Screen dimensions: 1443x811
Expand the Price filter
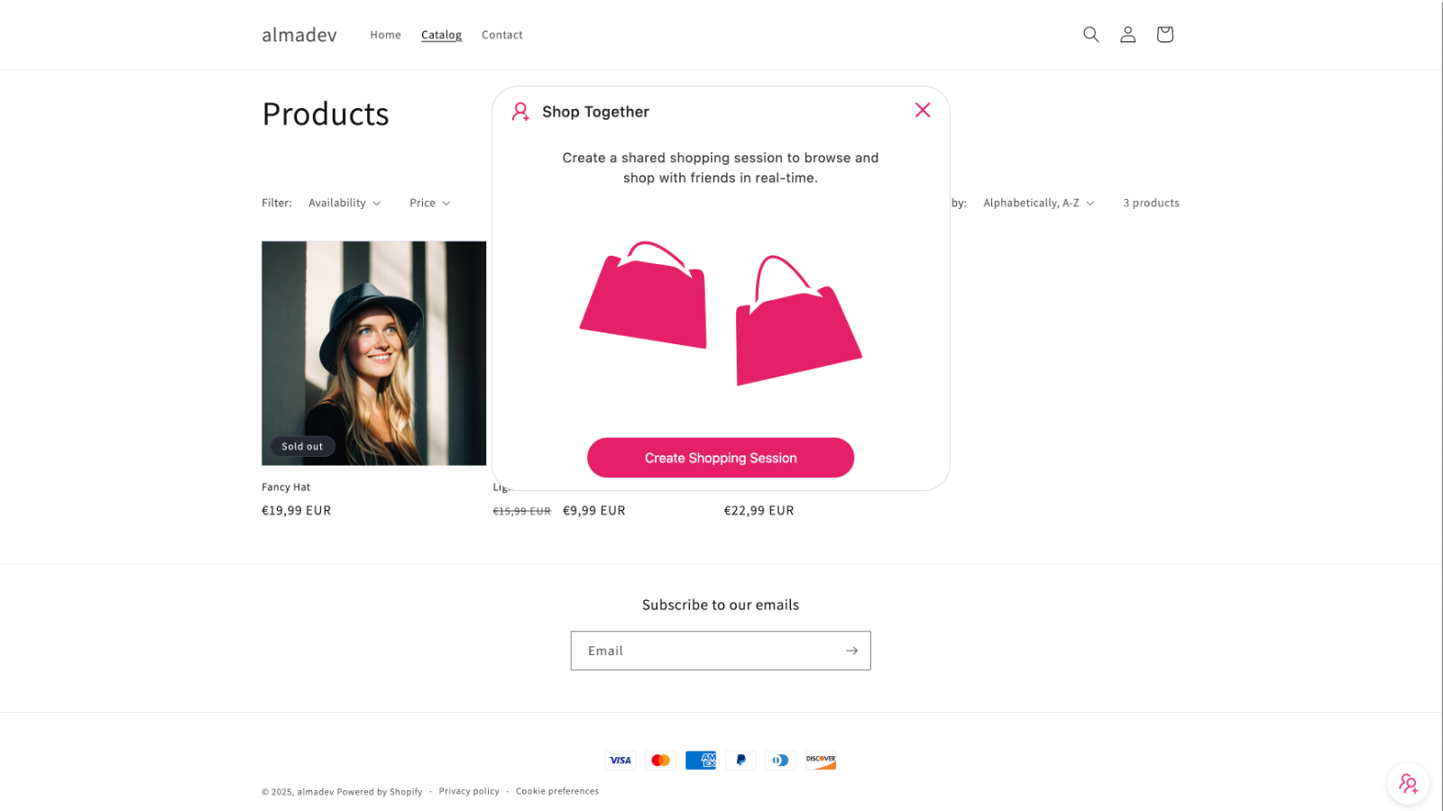tap(429, 204)
